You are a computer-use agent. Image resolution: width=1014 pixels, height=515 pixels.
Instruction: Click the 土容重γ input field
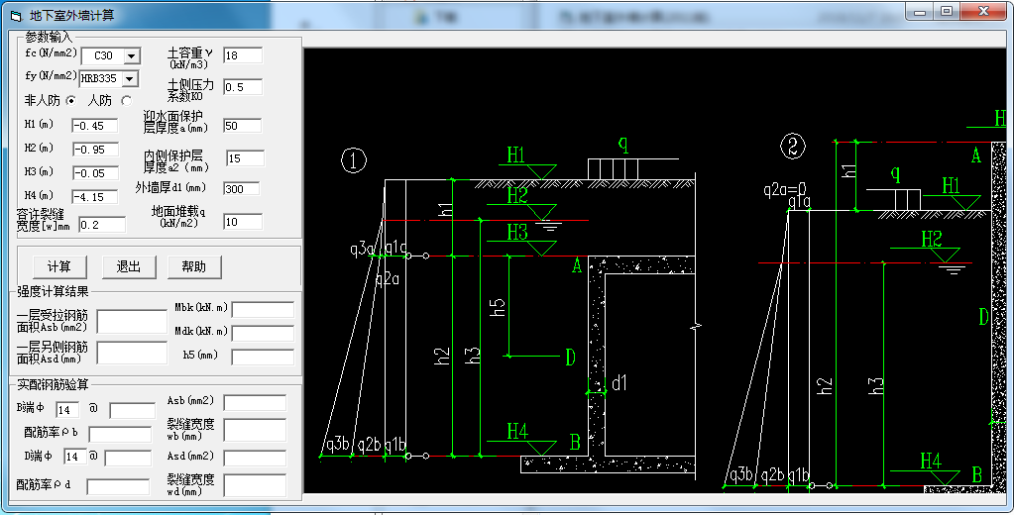[x=243, y=55]
